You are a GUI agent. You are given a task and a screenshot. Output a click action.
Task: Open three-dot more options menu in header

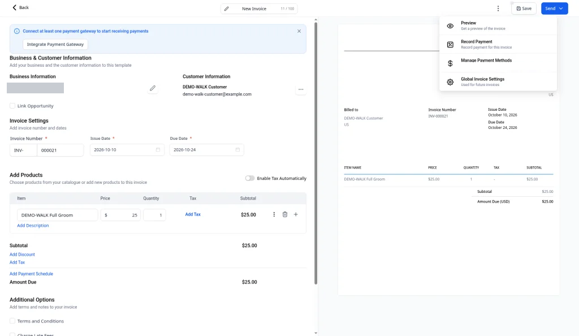pos(498,8)
